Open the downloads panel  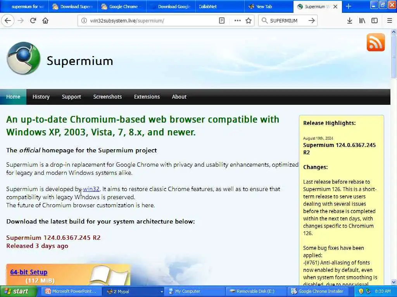pos(350,20)
